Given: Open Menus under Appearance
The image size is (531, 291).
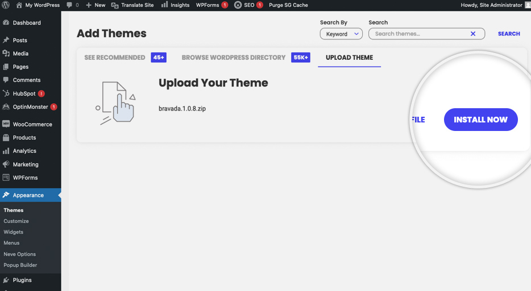Looking at the screenshot, I should (11, 243).
